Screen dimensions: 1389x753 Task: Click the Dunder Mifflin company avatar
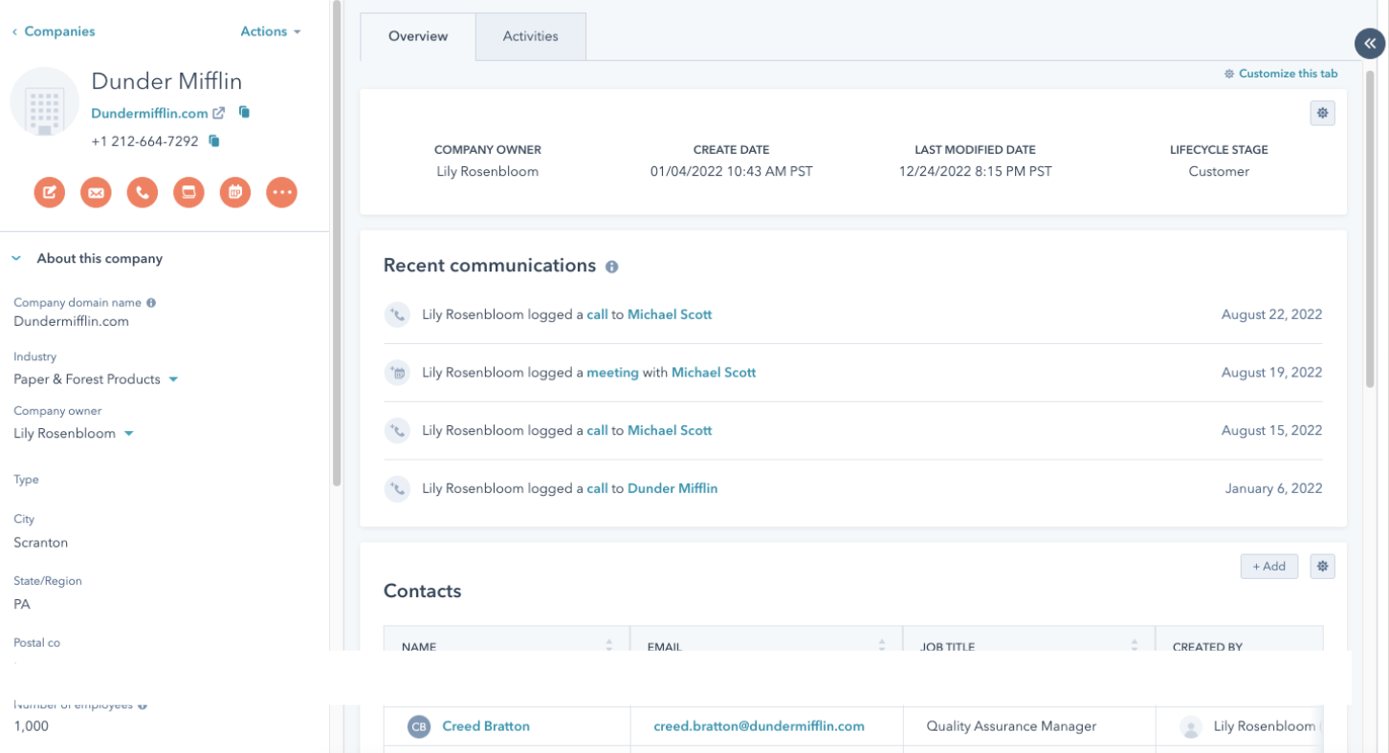pos(44,101)
